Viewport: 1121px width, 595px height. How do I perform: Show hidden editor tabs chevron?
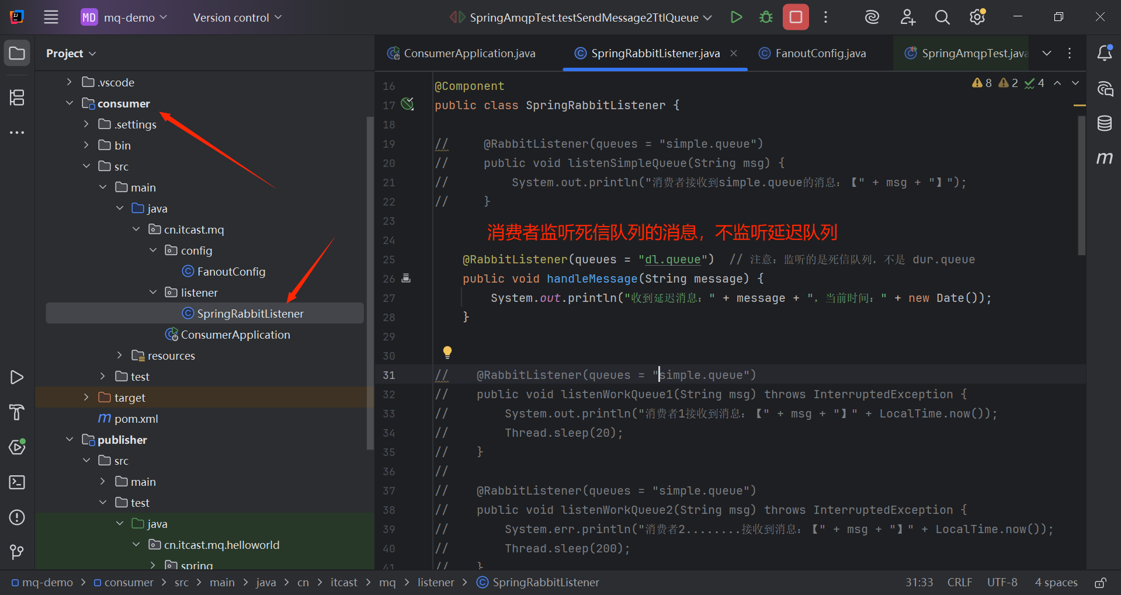(x=1047, y=53)
